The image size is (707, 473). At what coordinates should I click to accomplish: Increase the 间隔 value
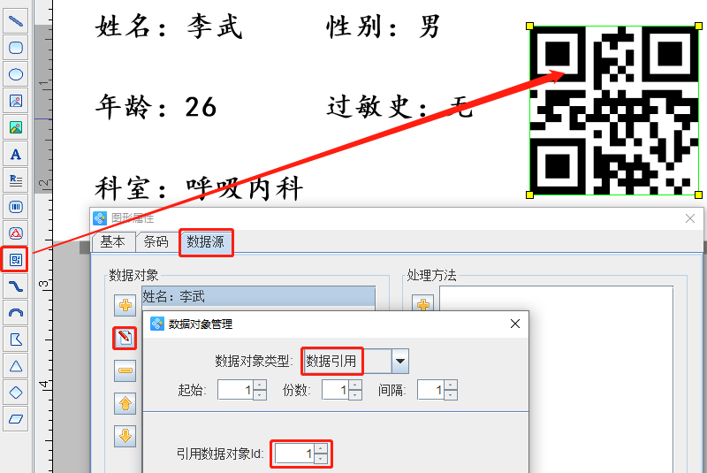(x=451, y=385)
